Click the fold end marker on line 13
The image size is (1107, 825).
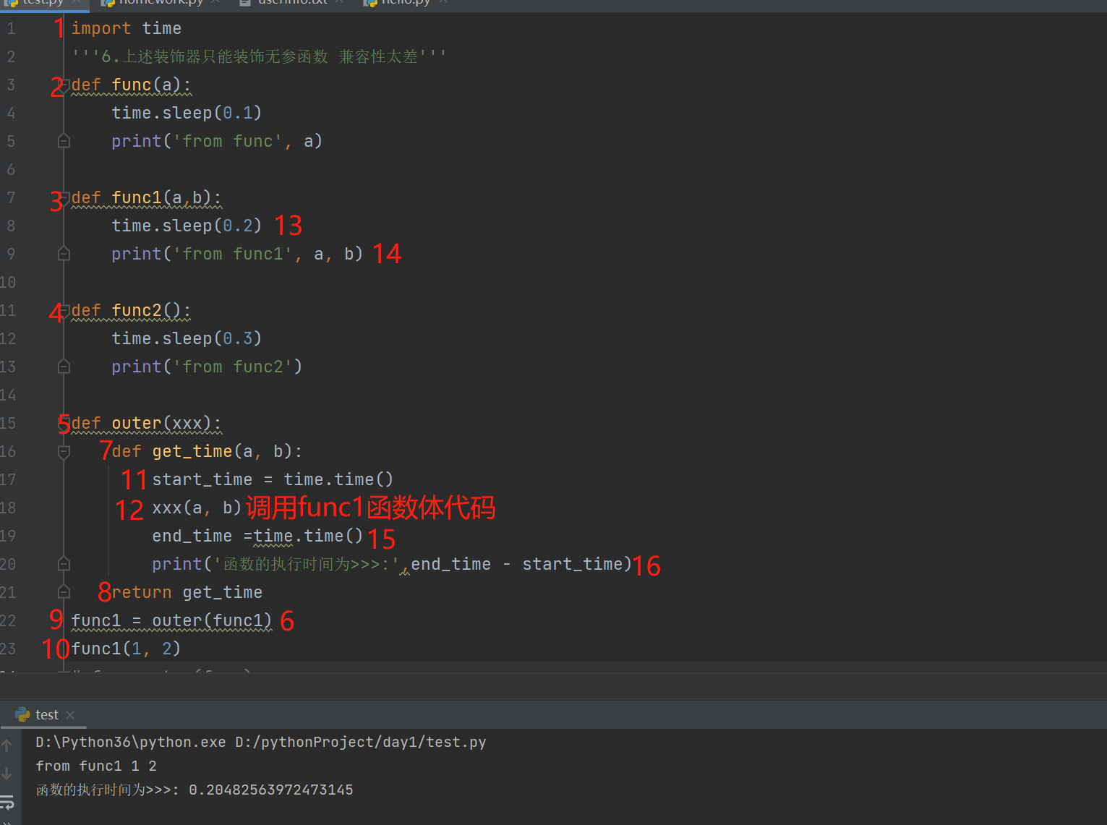[64, 367]
